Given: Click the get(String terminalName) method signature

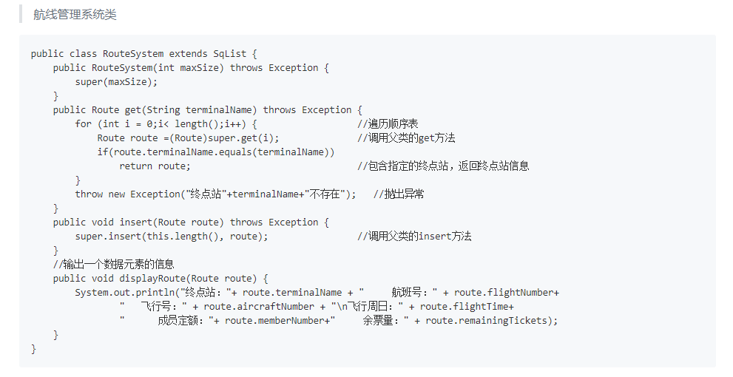Looking at the screenshot, I should coord(208,110).
